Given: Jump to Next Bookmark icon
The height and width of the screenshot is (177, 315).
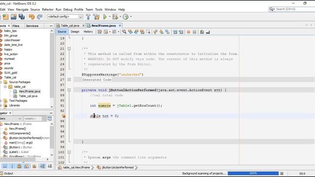Looking at the screenshot, I should [x=161, y=31].
